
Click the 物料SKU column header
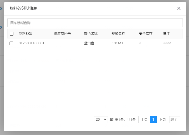click(x=25, y=34)
